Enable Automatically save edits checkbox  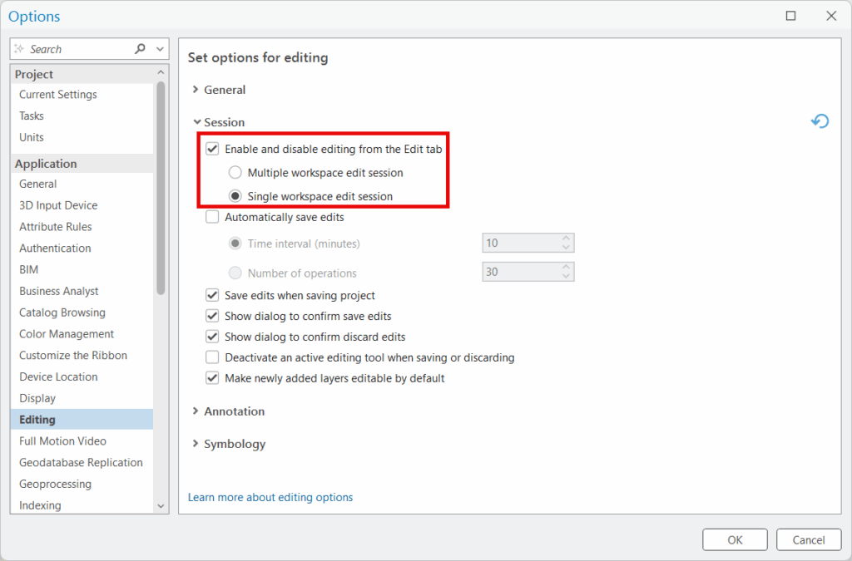pyautogui.click(x=212, y=218)
